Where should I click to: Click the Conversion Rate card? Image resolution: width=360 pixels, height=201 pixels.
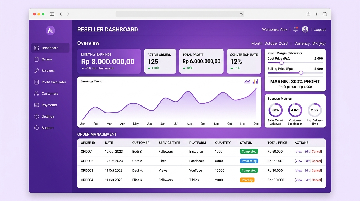pos(244,61)
